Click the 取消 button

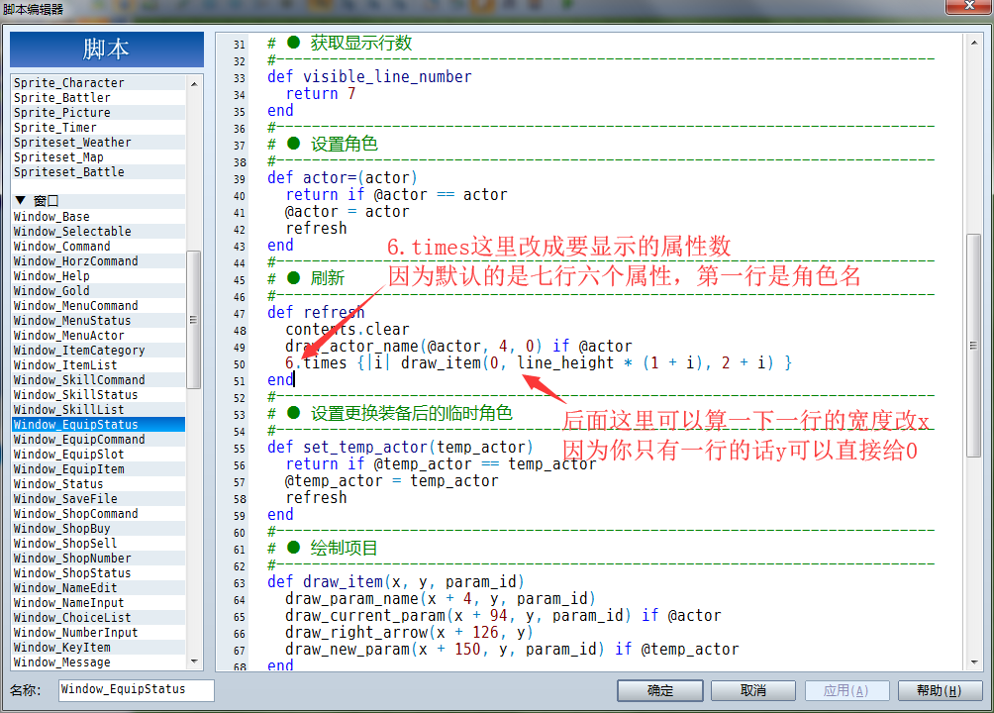point(753,690)
